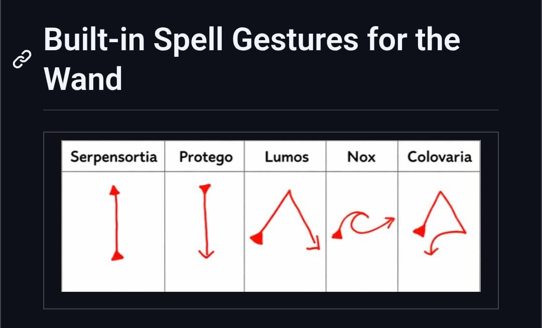Select the Lumos column header
This screenshot has width=542, height=328.
coord(287,157)
